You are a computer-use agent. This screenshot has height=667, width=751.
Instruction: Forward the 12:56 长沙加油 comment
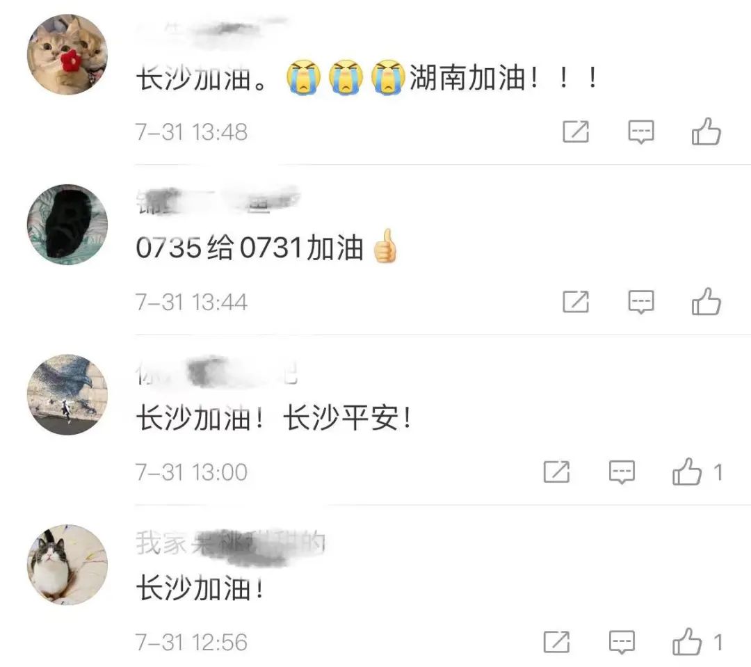click(556, 641)
